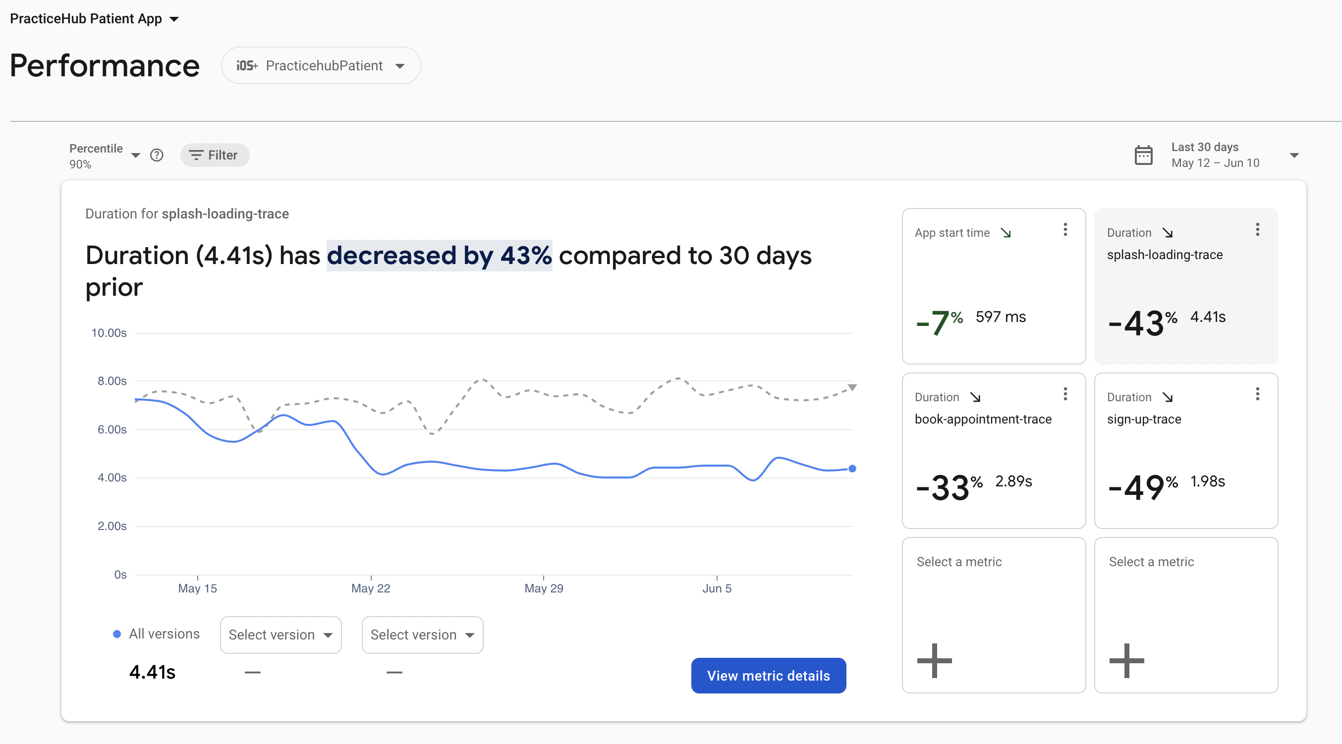Click the May 29 axis label
1342x744 pixels.
coord(543,588)
